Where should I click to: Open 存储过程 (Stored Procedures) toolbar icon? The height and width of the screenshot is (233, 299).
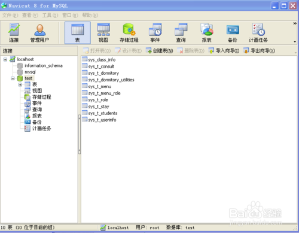click(x=129, y=33)
